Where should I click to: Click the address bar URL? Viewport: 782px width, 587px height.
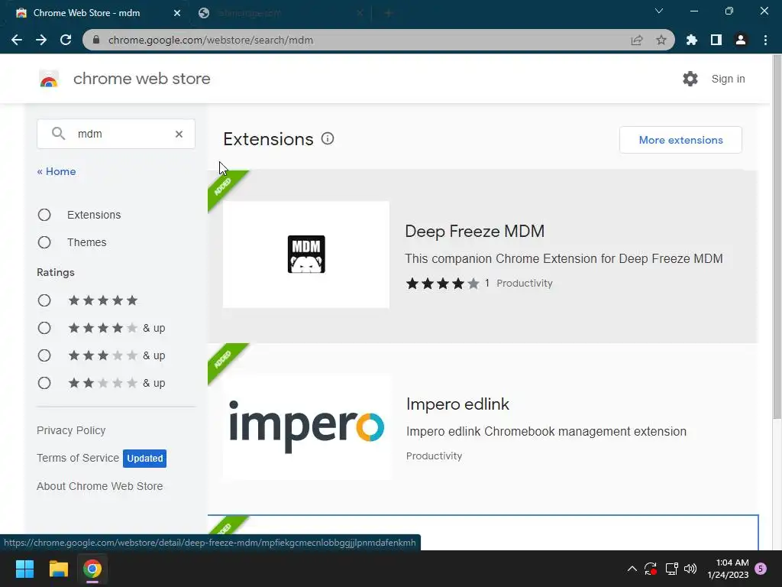[x=211, y=40]
